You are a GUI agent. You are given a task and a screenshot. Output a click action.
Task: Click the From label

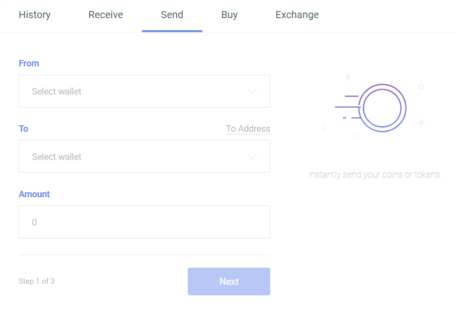click(29, 63)
